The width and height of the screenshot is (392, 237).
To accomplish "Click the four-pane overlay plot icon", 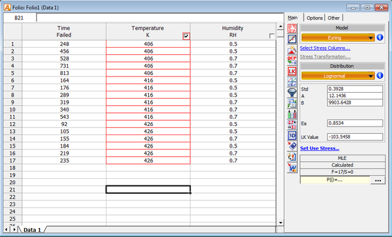I will tap(292, 82).
